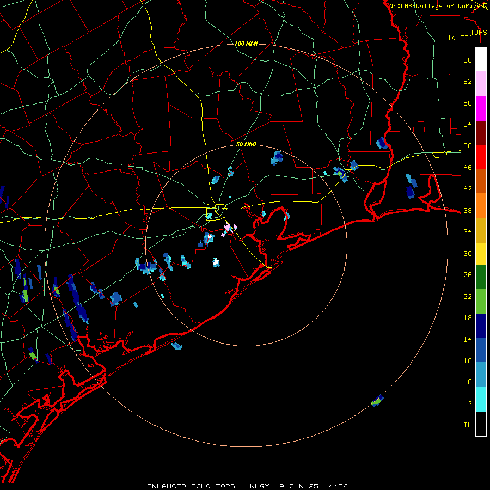
Task: Click the 2 value on the scale
Action: tap(469, 404)
